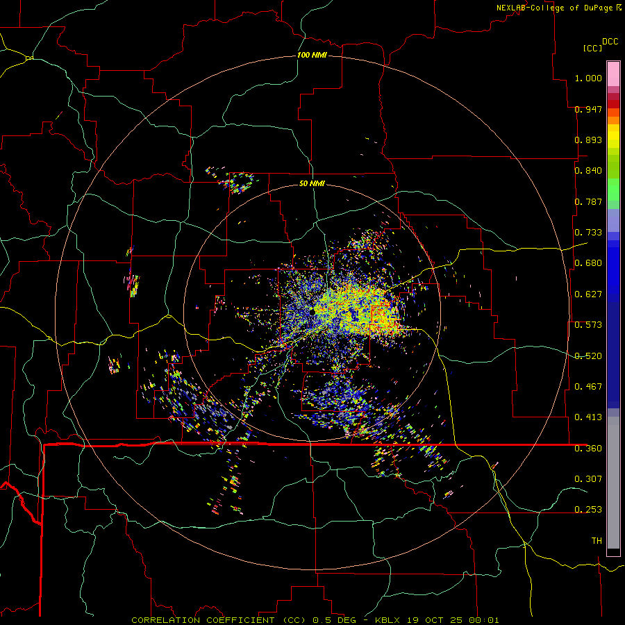Screen dimensions: 625x625
Task: Click the 0.627 legend value
Action: click(x=588, y=294)
